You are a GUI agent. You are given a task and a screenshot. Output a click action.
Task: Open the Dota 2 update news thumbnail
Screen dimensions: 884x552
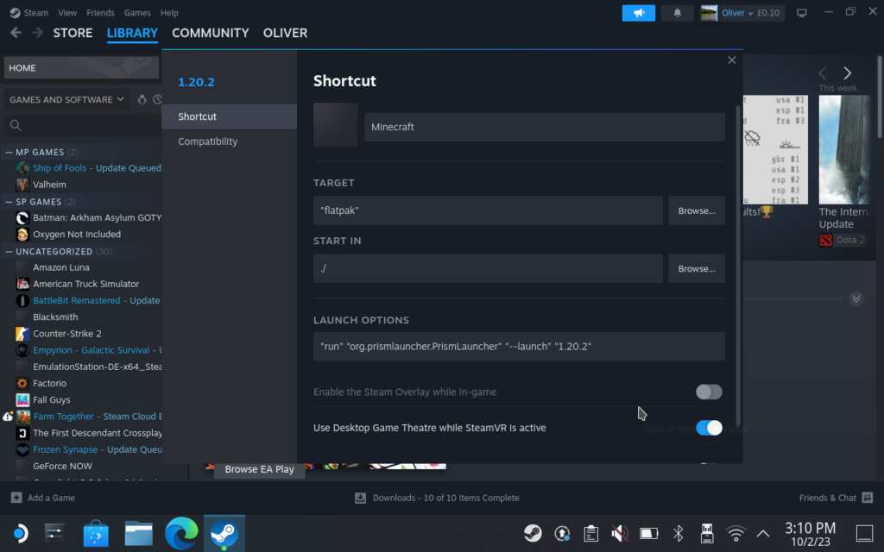click(x=844, y=150)
